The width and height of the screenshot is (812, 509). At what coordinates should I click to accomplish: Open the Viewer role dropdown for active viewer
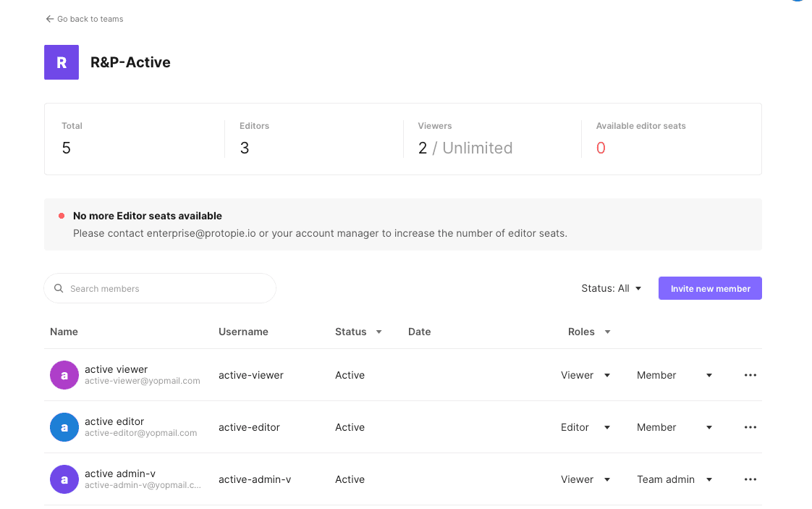click(x=585, y=375)
